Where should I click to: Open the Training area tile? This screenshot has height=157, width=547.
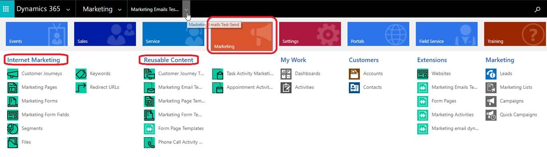[515, 34]
